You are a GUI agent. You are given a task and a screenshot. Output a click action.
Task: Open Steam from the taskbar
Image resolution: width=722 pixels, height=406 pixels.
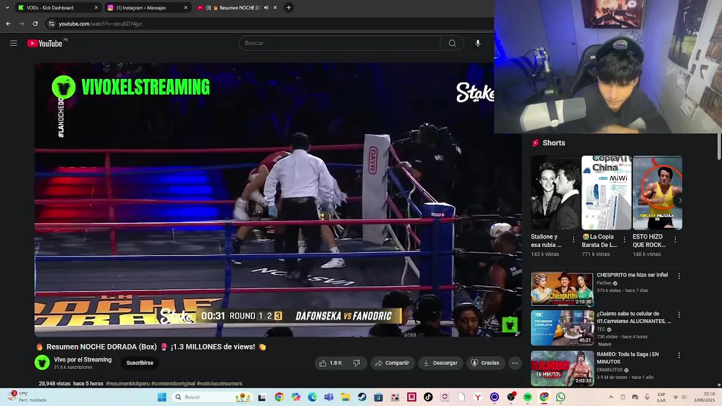point(362,398)
